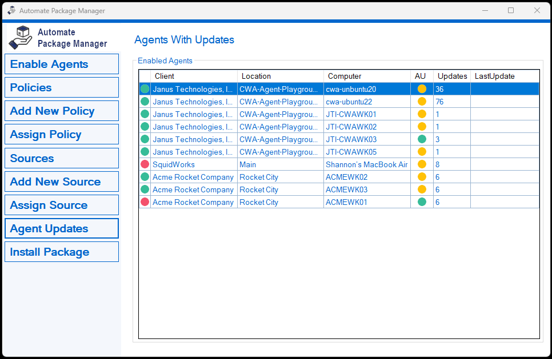Click Add New Source
Viewport: 552px width, 359px height.
[x=62, y=181]
